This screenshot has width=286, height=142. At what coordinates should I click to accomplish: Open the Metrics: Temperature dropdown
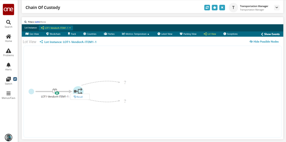(x=135, y=34)
